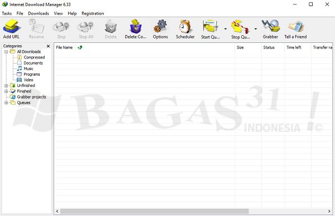335x216 pixels.
Task: Click the Delete trash icon
Action: (111, 26)
